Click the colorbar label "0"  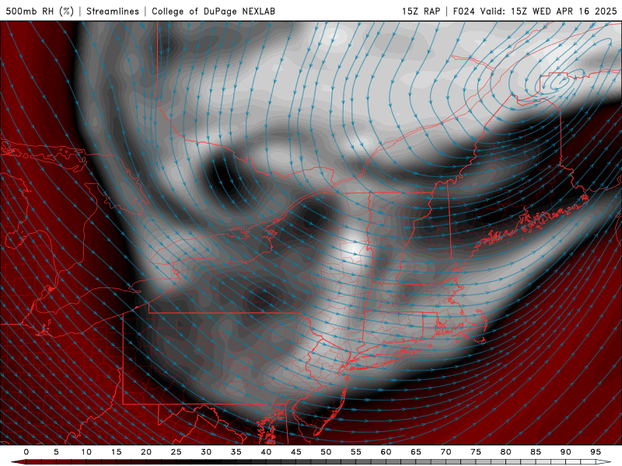26,452
